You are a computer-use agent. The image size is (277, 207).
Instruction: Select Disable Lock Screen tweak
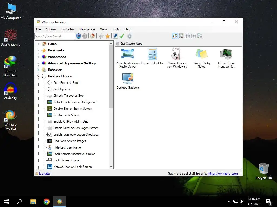67,115
